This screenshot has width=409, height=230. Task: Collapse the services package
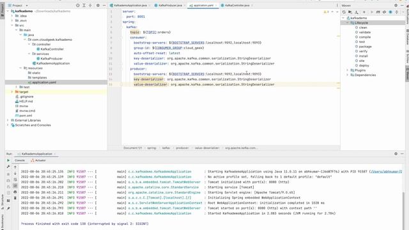(29, 54)
